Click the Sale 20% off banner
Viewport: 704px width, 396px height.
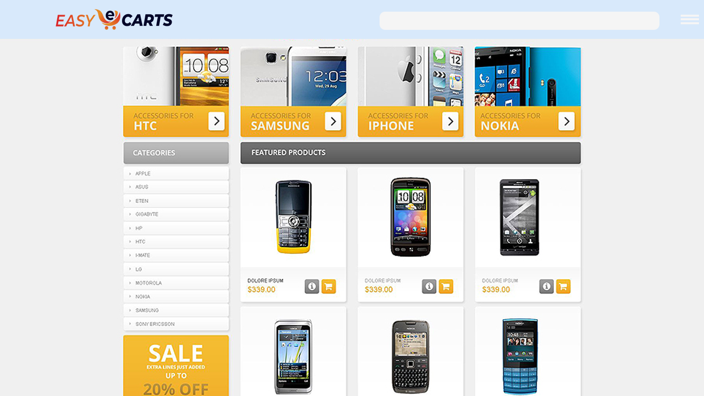[176, 366]
